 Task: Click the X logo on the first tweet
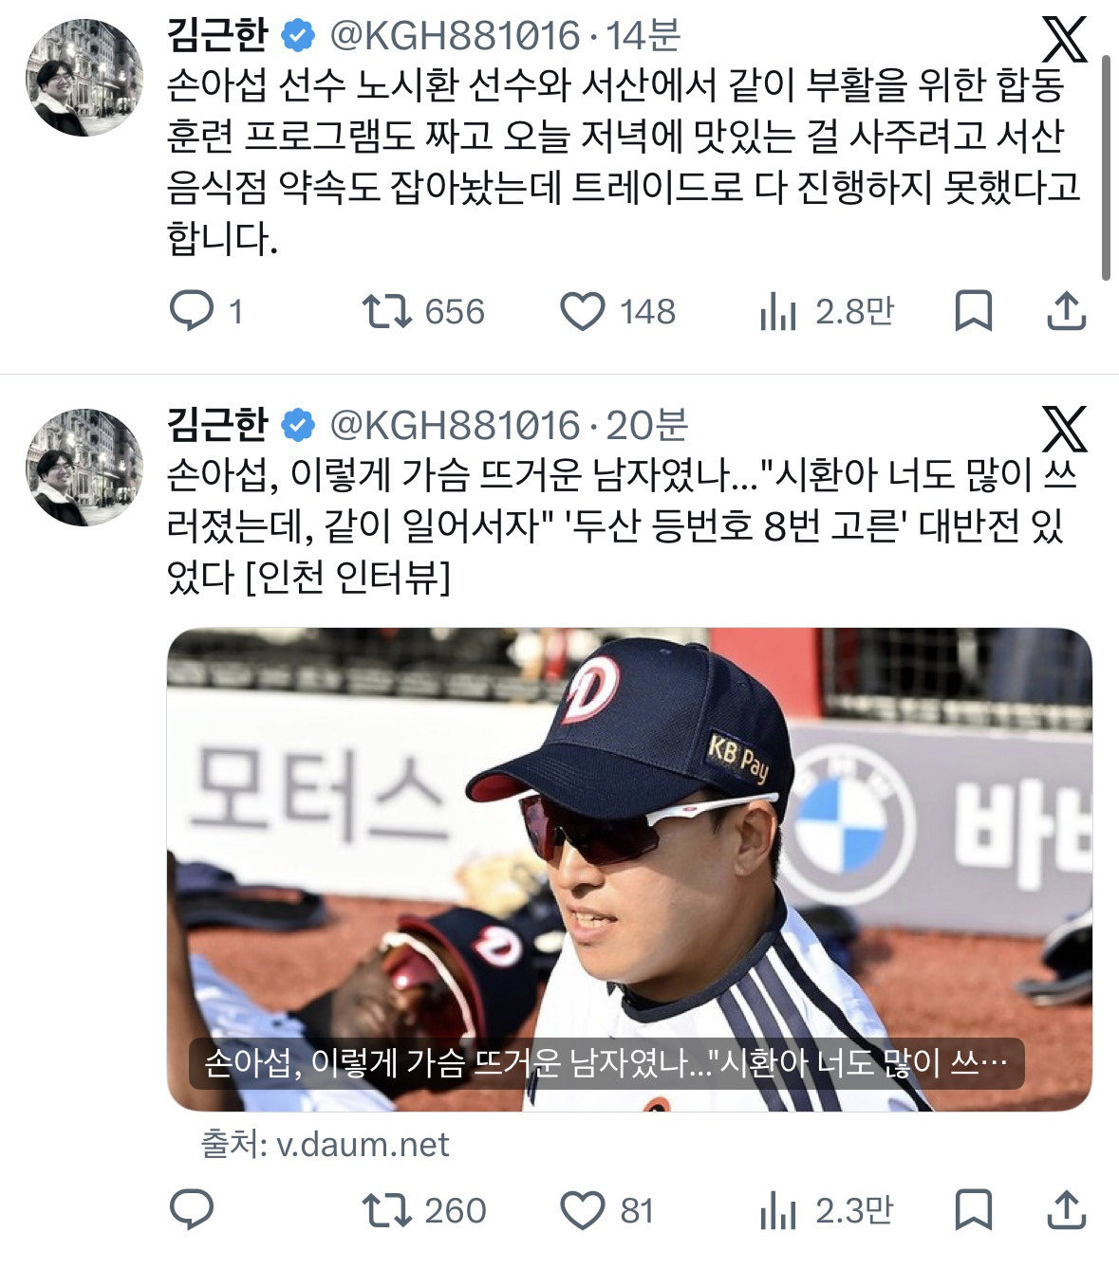coord(1064,39)
